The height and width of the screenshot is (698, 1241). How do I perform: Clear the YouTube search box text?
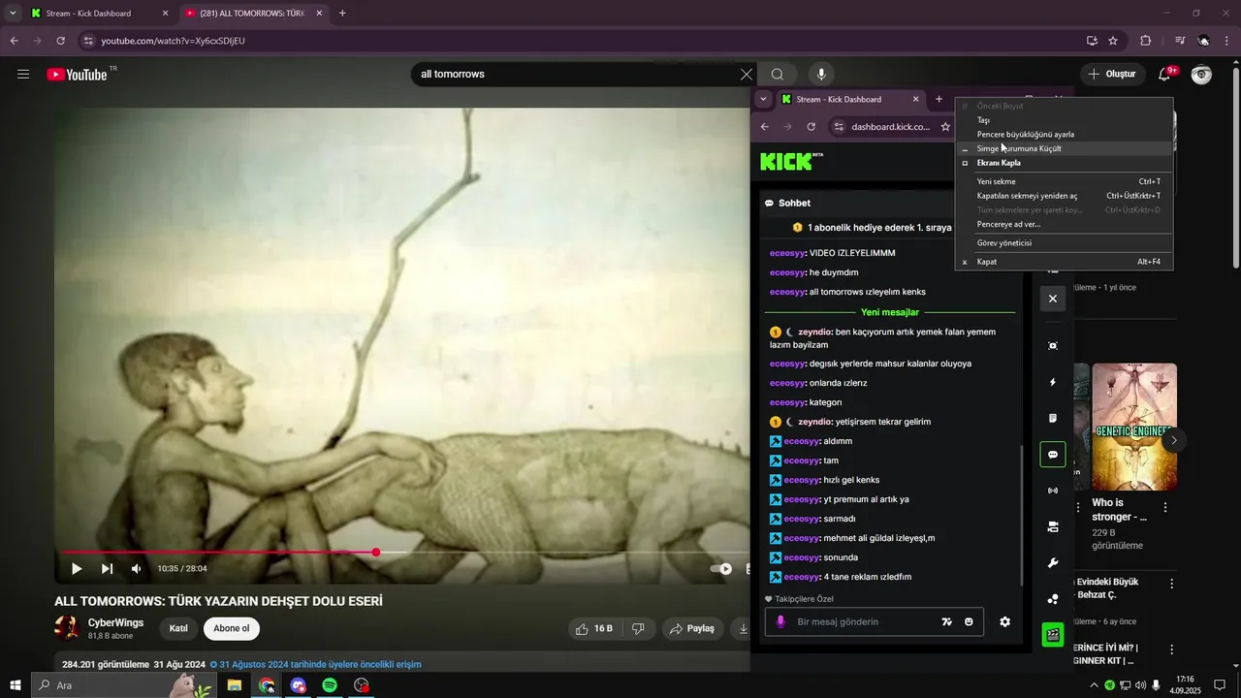click(746, 75)
